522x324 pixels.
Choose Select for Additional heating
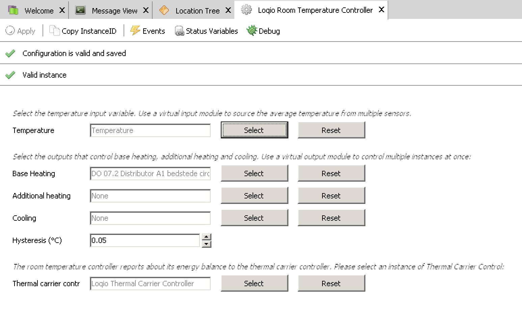point(254,196)
